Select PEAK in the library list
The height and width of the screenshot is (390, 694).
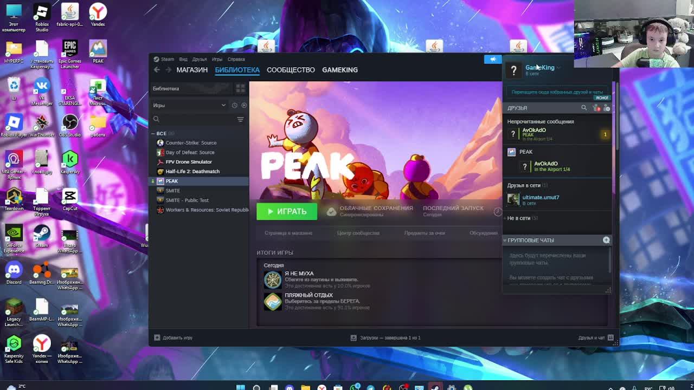pyautogui.click(x=200, y=181)
